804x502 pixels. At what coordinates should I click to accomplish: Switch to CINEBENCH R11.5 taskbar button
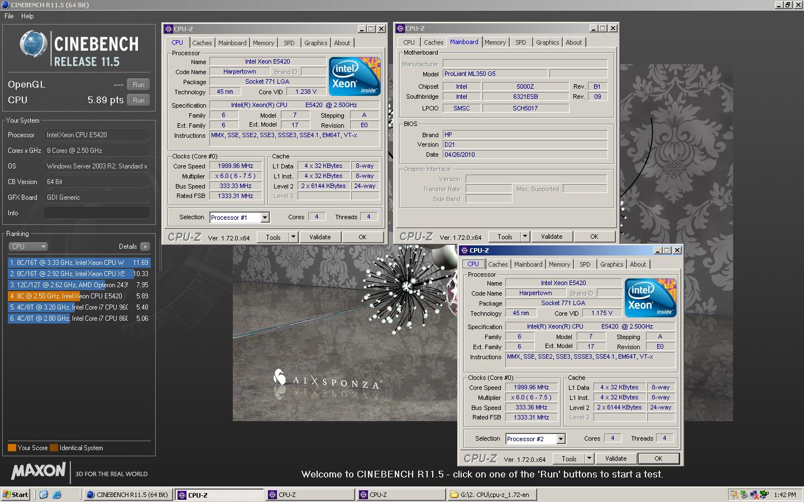127,495
